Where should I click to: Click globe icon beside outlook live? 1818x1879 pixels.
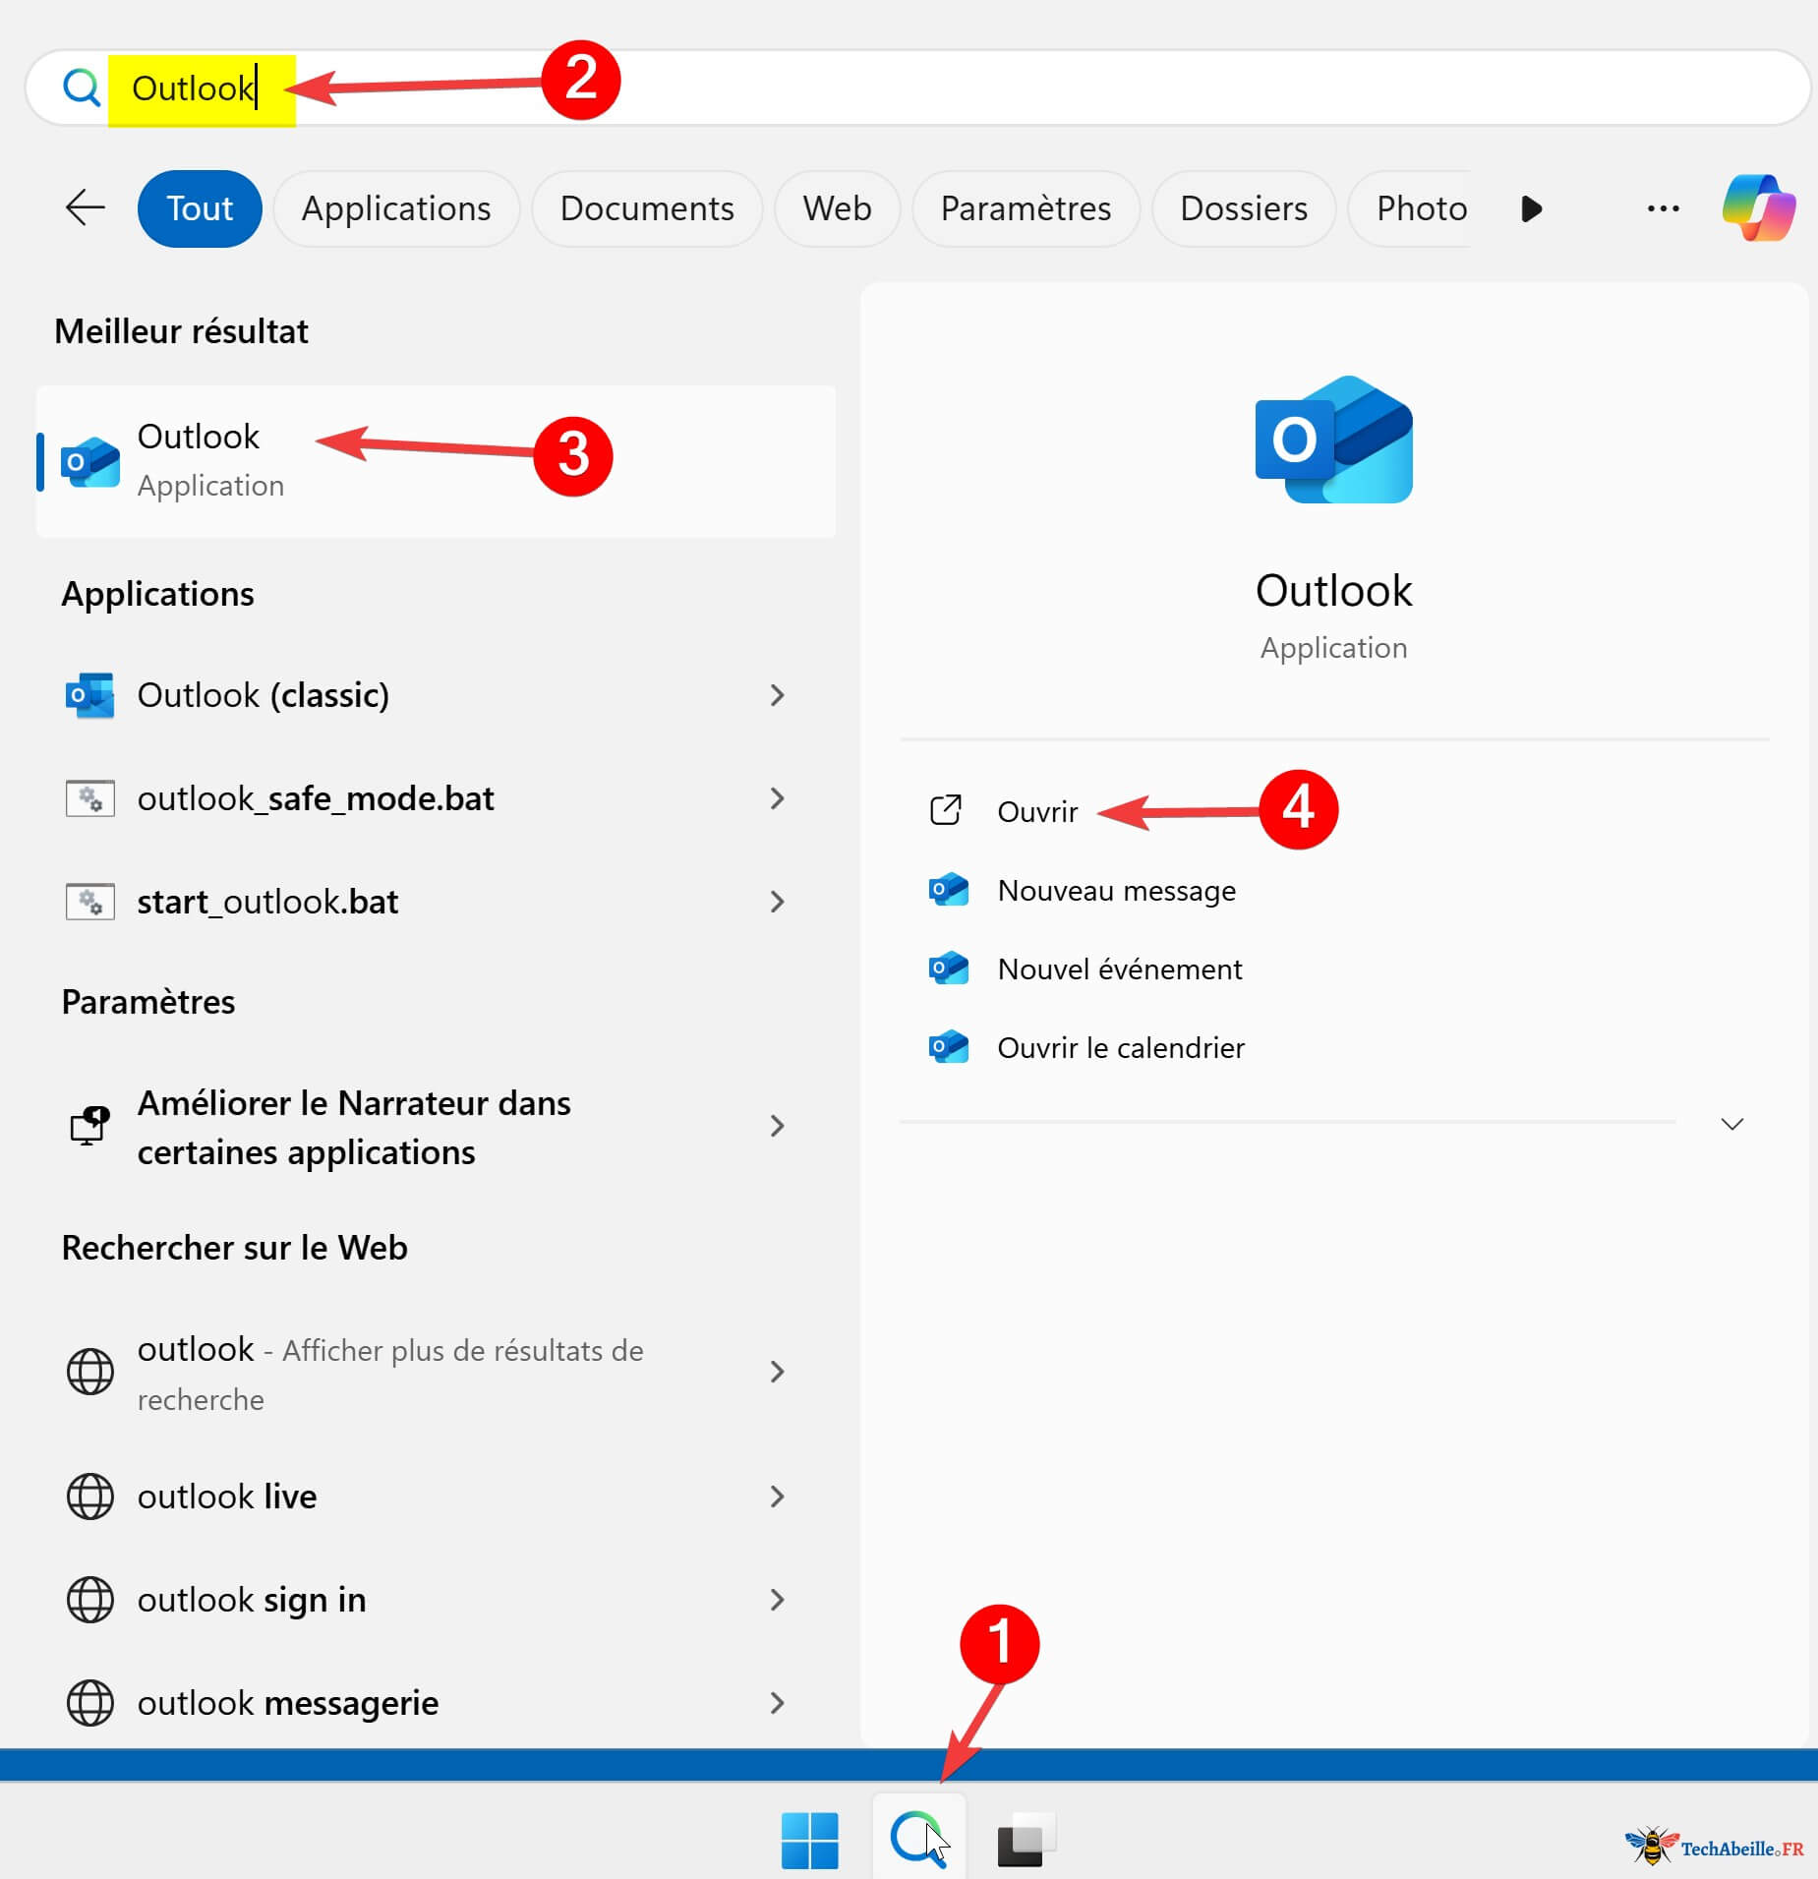90,1497
